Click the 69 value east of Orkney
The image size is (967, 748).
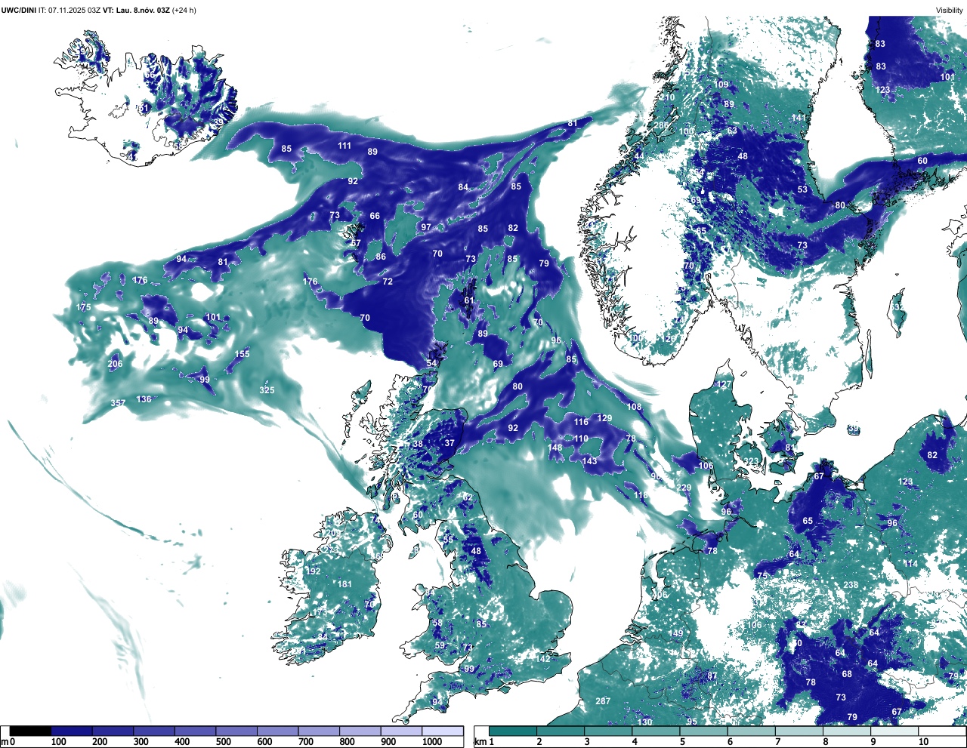tap(498, 364)
